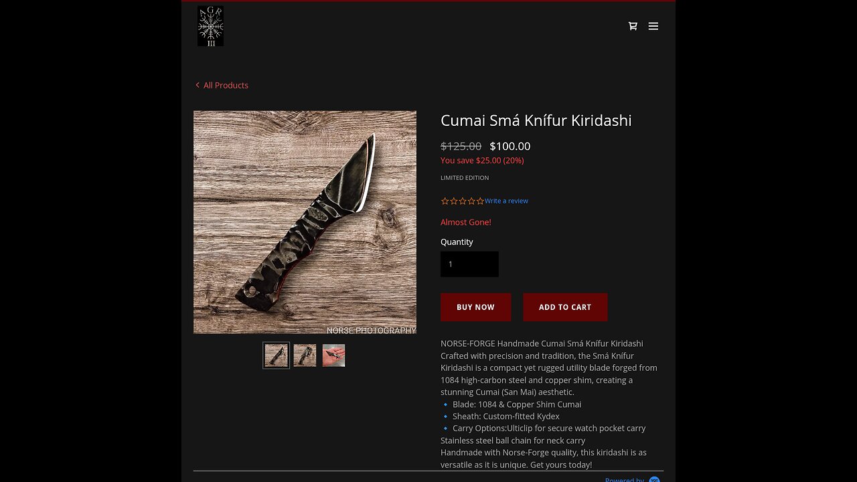Go back to All Products

coord(226,85)
